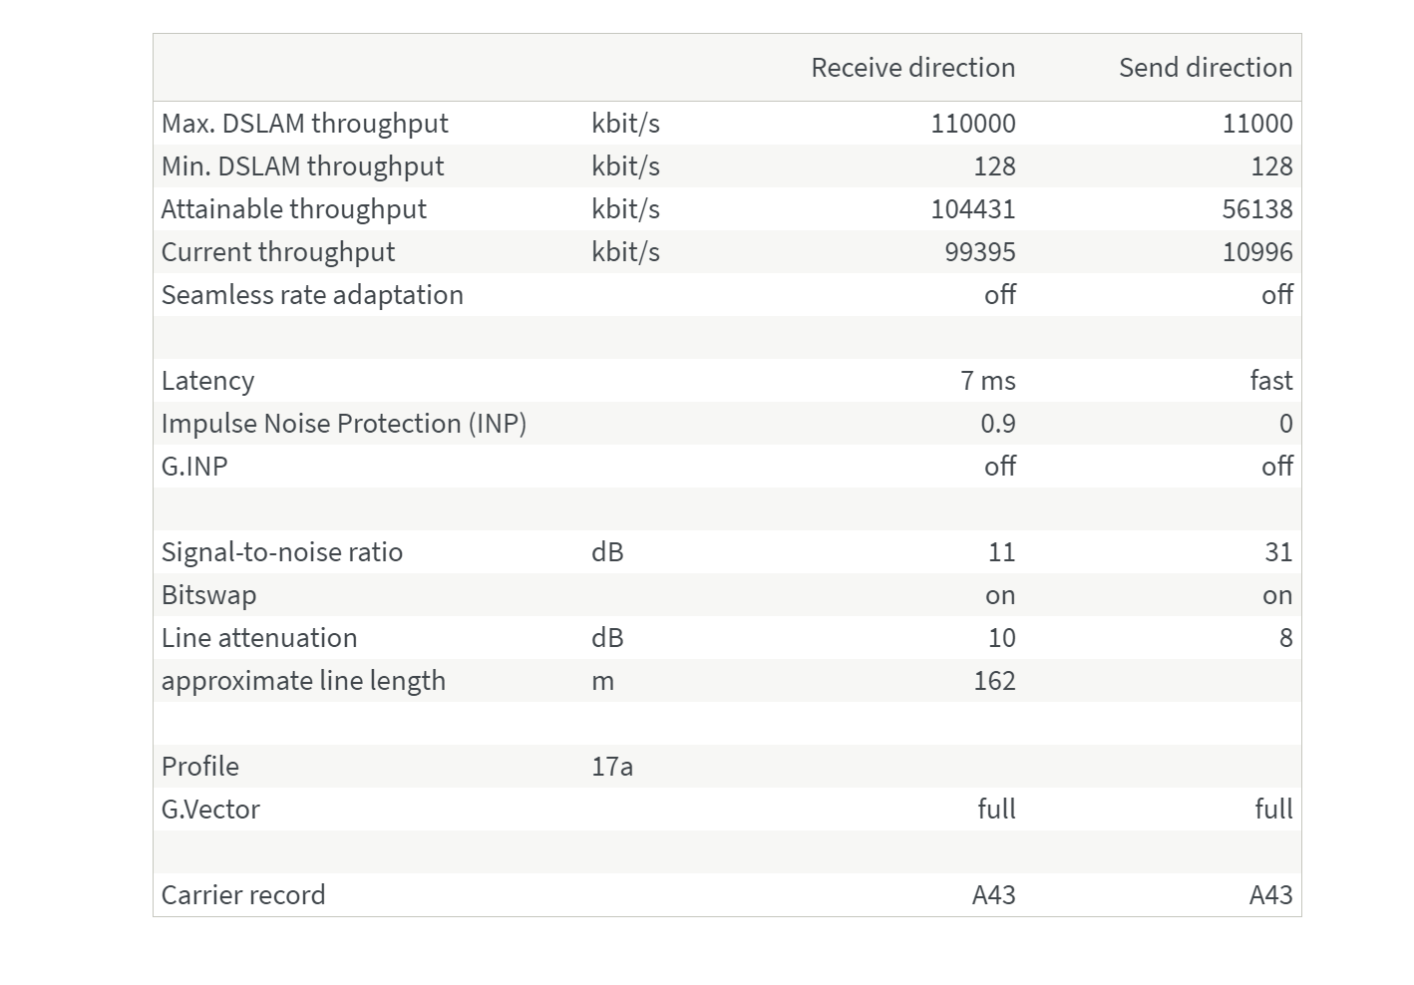Click the current send throughput 10996
The height and width of the screenshot is (985, 1414).
click(1257, 252)
